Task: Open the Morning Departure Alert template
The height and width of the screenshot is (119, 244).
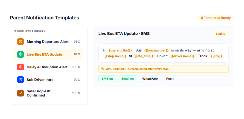Action: pyautogui.click(x=49, y=42)
